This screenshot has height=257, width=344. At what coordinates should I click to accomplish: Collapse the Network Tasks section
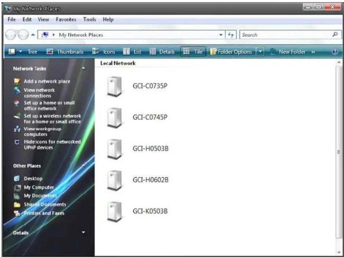pyautogui.click(x=83, y=68)
